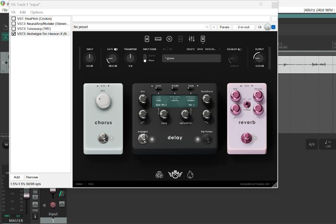Uncheck Archetype Tim Henson X plugin checkbox

point(14,34)
